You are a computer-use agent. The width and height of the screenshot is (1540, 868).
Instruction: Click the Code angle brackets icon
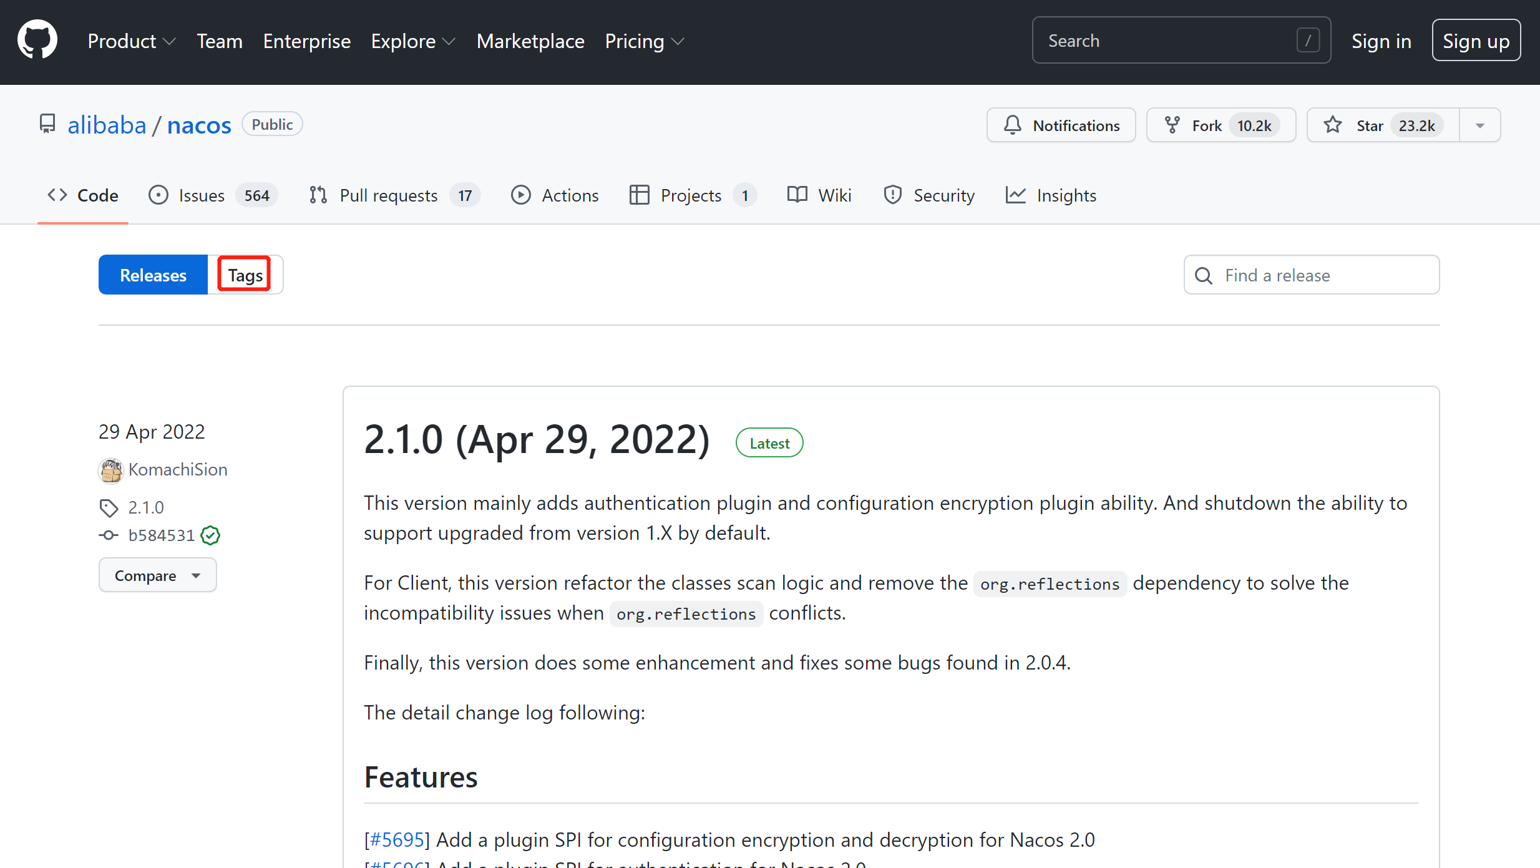pyautogui.click(x=57, y=195)
